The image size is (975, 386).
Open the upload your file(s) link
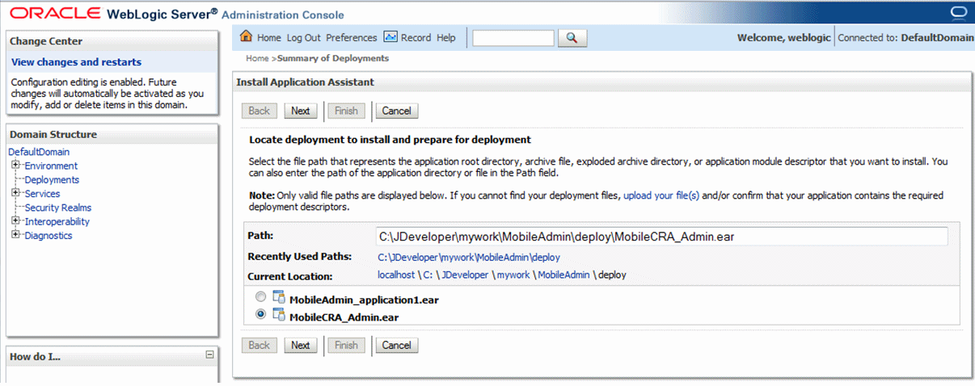point(661,195)
